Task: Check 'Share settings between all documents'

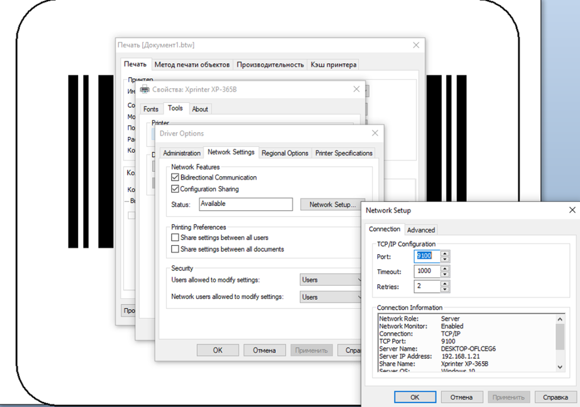Action: point(176,249)
